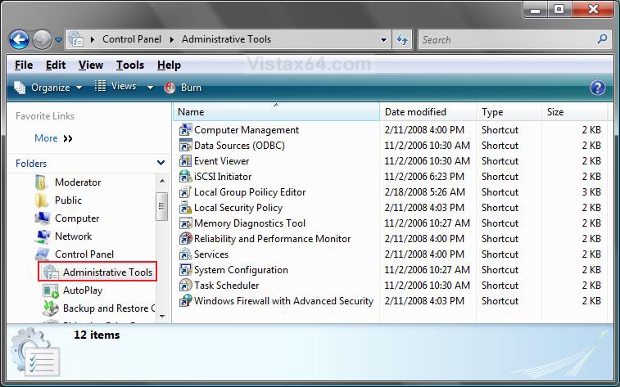Image resolution: width=620 pixels, height=387 pixels.
Task: Open the Organize dropdown menu
Action: [49, 88]
